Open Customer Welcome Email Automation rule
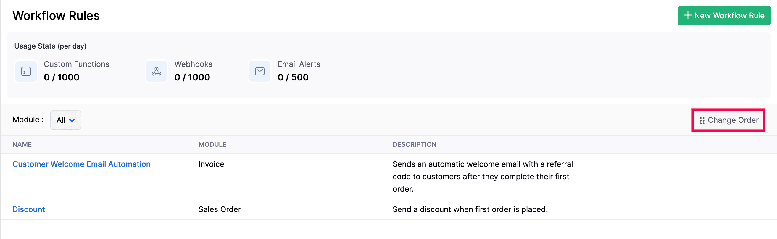 coord(81,164)
